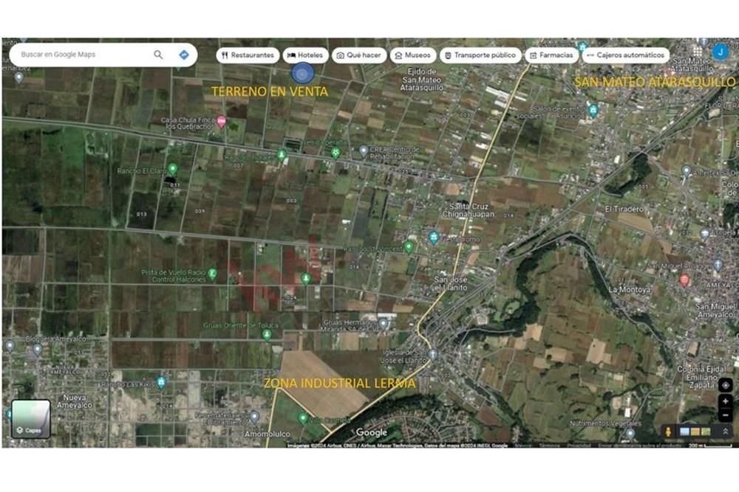Screen dimensions: 739x492
Task: Click the Gruas Oriente de Toluca marker
Action: (267, 335)
